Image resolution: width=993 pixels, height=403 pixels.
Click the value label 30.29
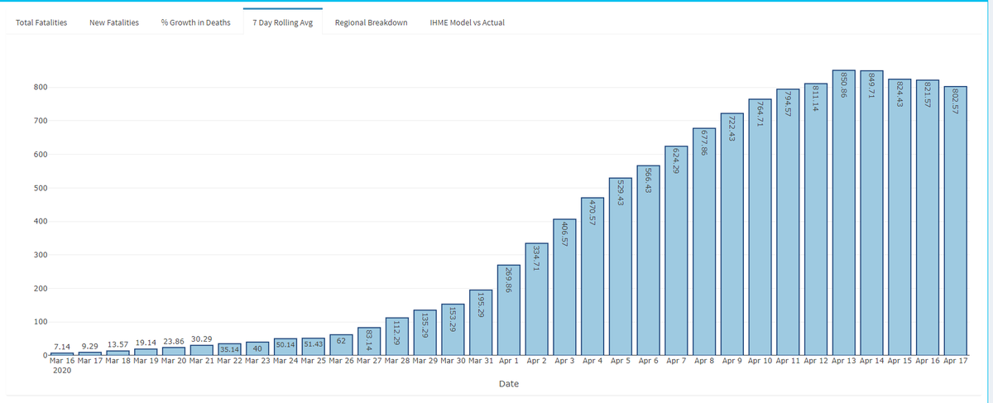coord(203,339)
